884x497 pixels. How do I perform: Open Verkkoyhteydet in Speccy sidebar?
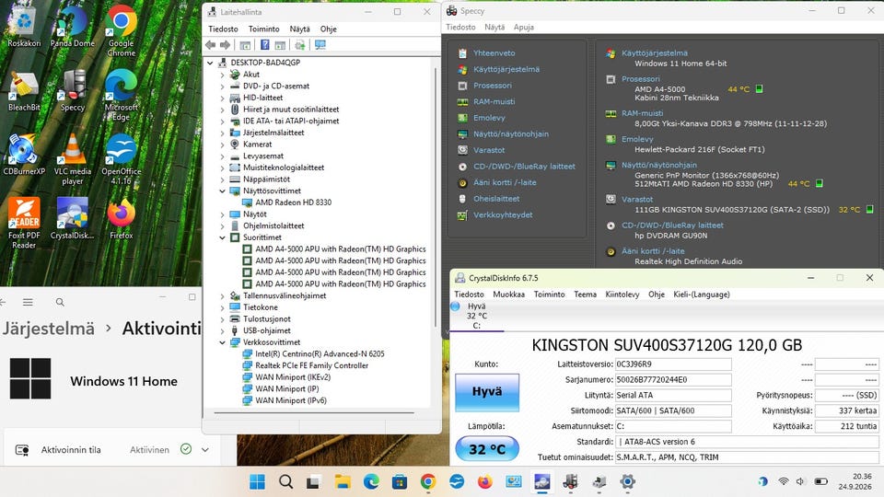click(503, 215)
